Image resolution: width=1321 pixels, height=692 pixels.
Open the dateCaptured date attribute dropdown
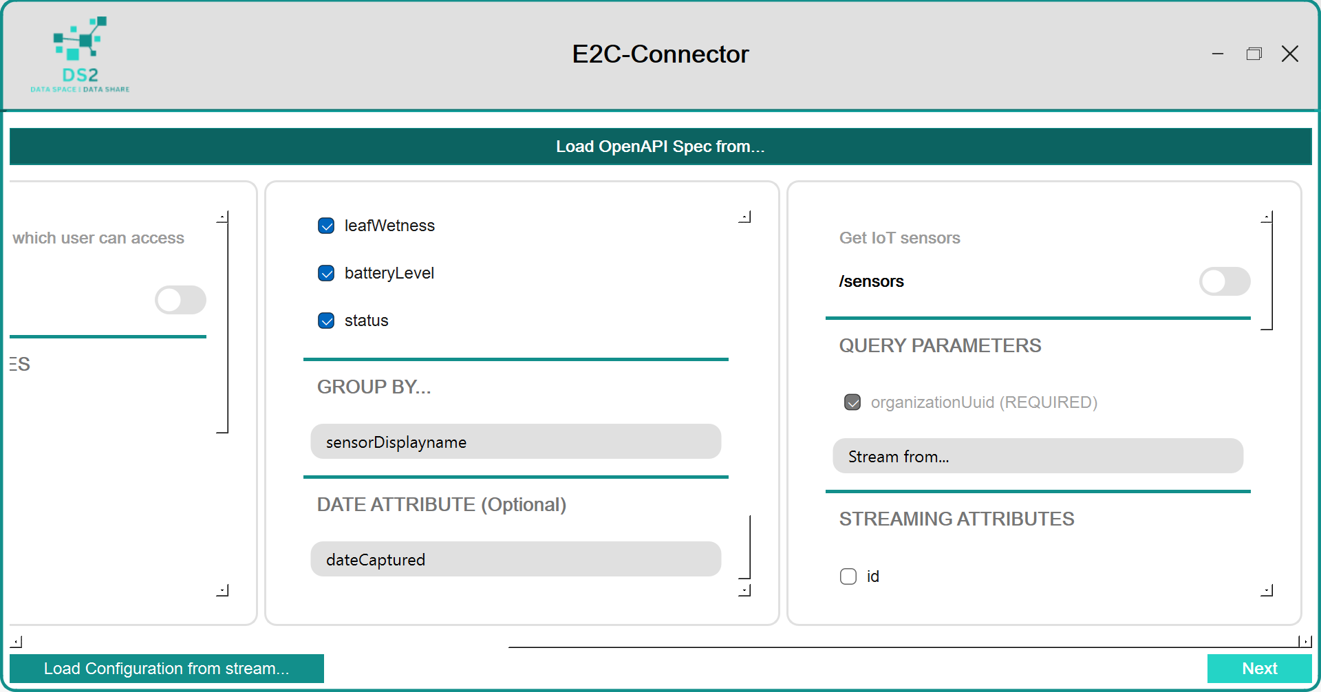click(x=515, y=559)
